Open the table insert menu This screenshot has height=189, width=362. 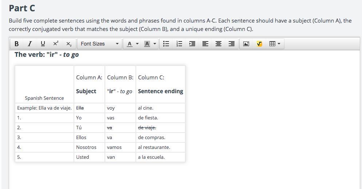click(x=275, y=44)
